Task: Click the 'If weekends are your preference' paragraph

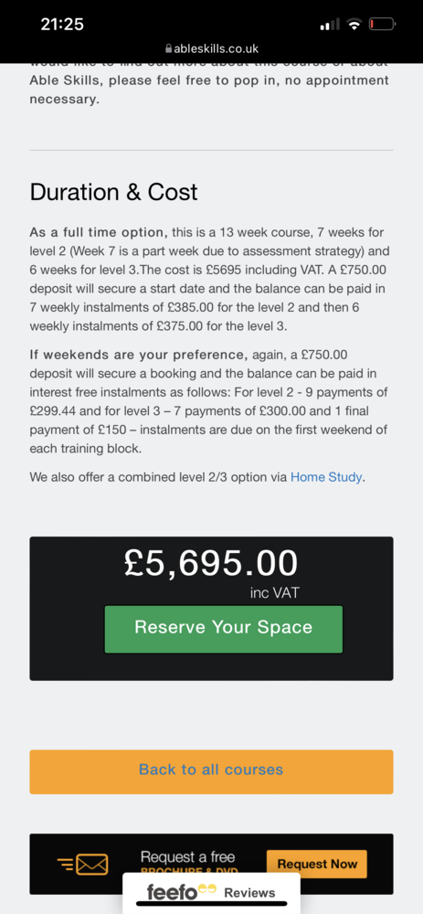Action: tap(210, 401)
